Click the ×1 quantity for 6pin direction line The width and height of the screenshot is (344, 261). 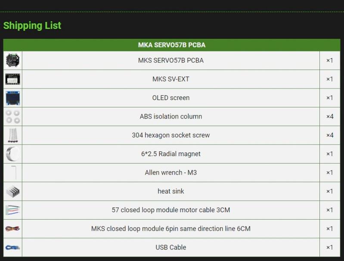(330, 229)
